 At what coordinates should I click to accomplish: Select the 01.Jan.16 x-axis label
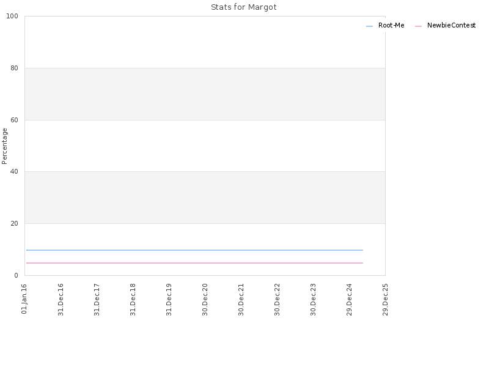click(24, 298)
